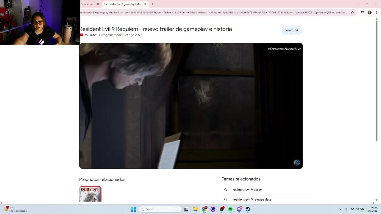Image resolution: width=381 pixels, height=214 pixels.
Task: Play the Resident Evil trailer video preview
Action: [x=191, y=106]
